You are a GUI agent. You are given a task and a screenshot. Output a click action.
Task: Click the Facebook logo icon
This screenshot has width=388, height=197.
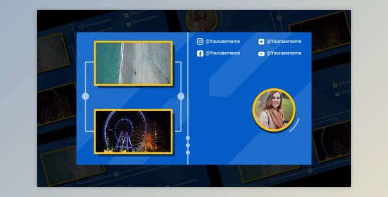200,53
